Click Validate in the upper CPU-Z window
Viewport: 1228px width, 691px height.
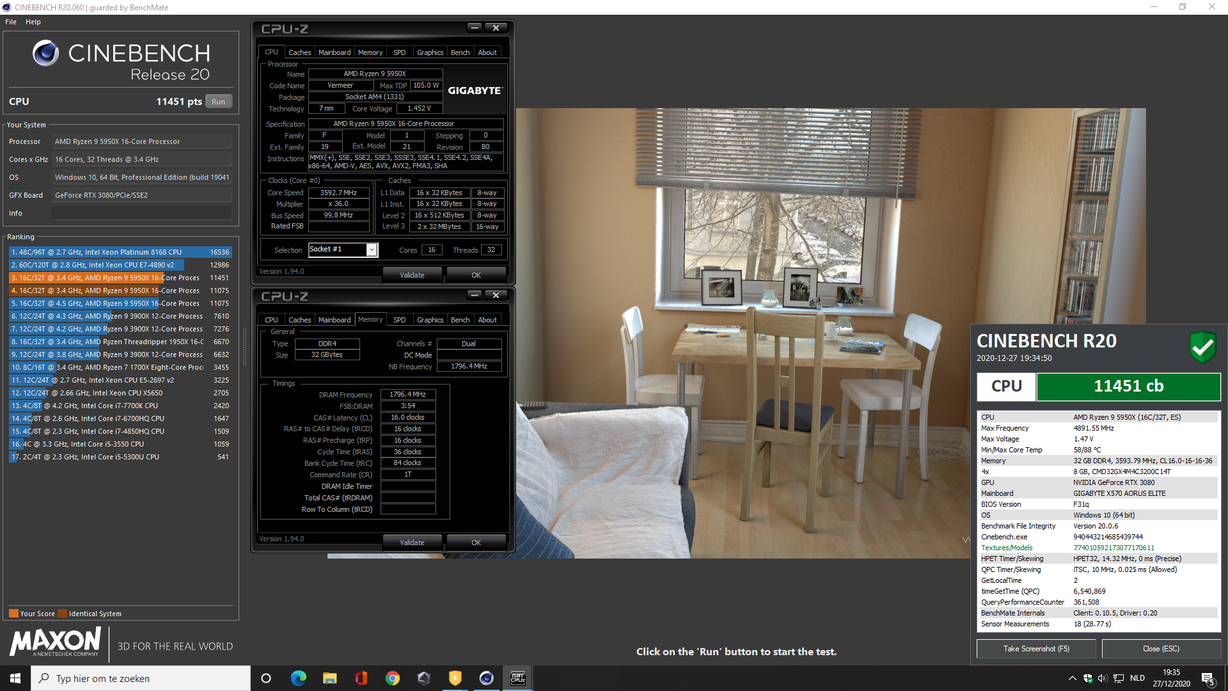[412, 275]
